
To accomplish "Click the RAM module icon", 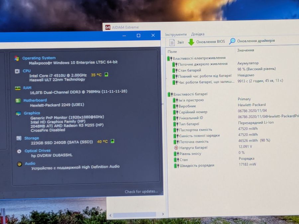I will (x=18, y=88).
